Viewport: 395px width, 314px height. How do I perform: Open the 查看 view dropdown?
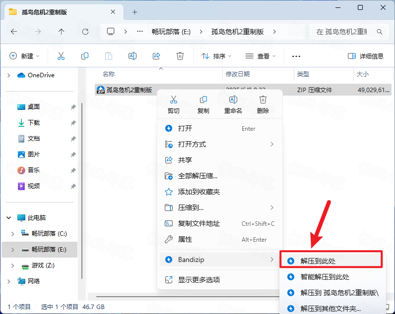pos(261,56)
